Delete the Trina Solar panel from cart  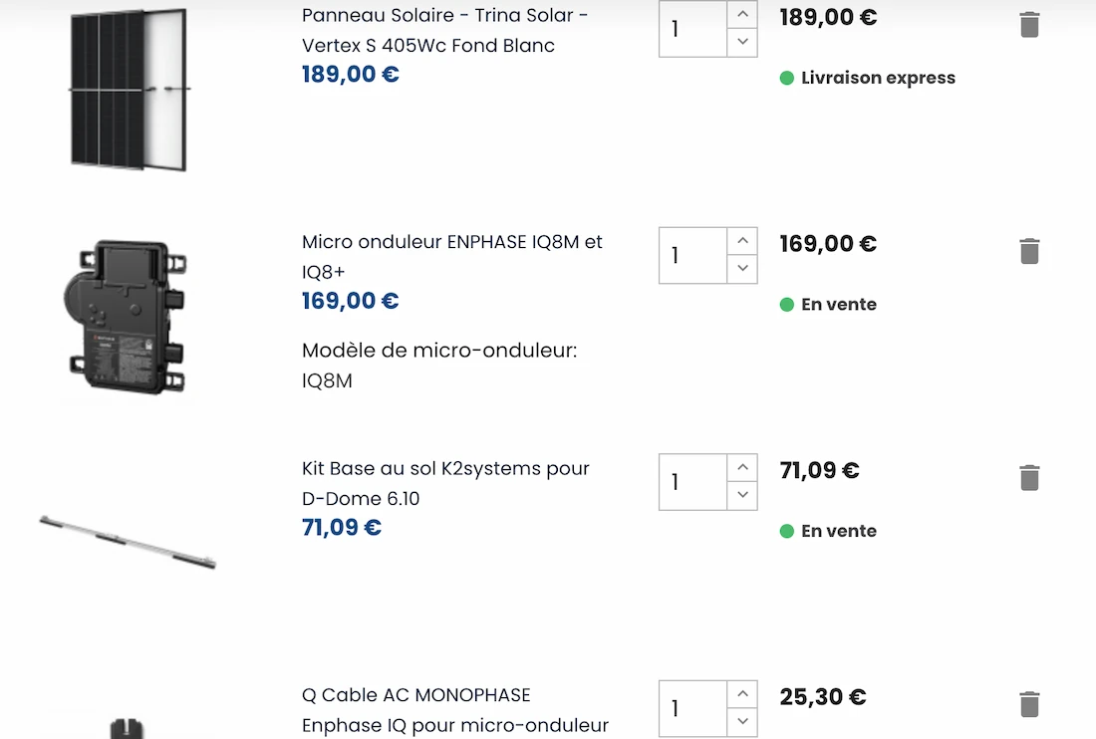[x=1029, y=24]
